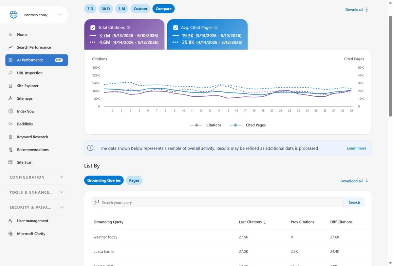
Task: Click the Site Scan icon
Action: click(10, 162)
